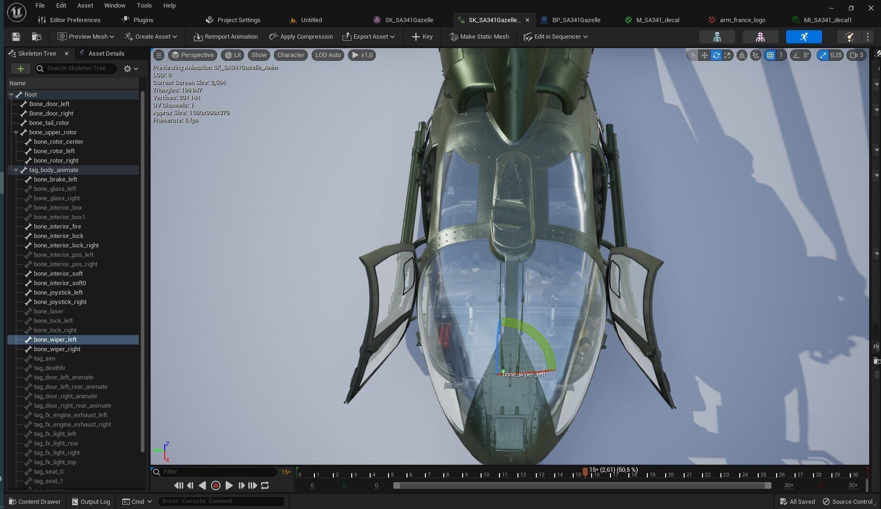Cycle the transform coordinate system cube icon
Screen dimensions: 881x509
742,55
